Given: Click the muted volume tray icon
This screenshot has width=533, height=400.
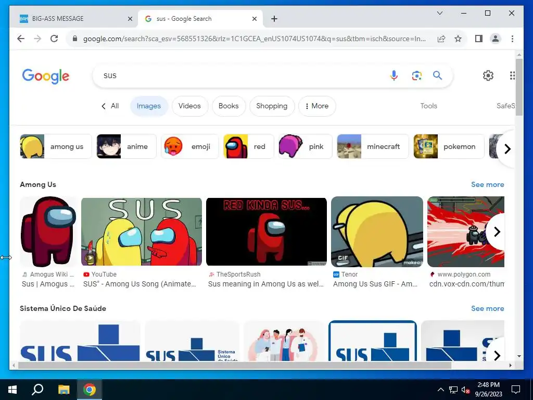Looking at the screenshot, I should 465,390.
